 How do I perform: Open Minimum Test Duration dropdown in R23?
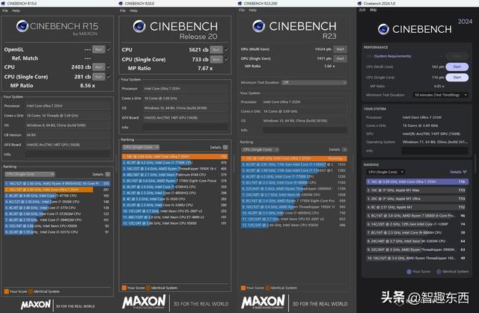(314, 83)
